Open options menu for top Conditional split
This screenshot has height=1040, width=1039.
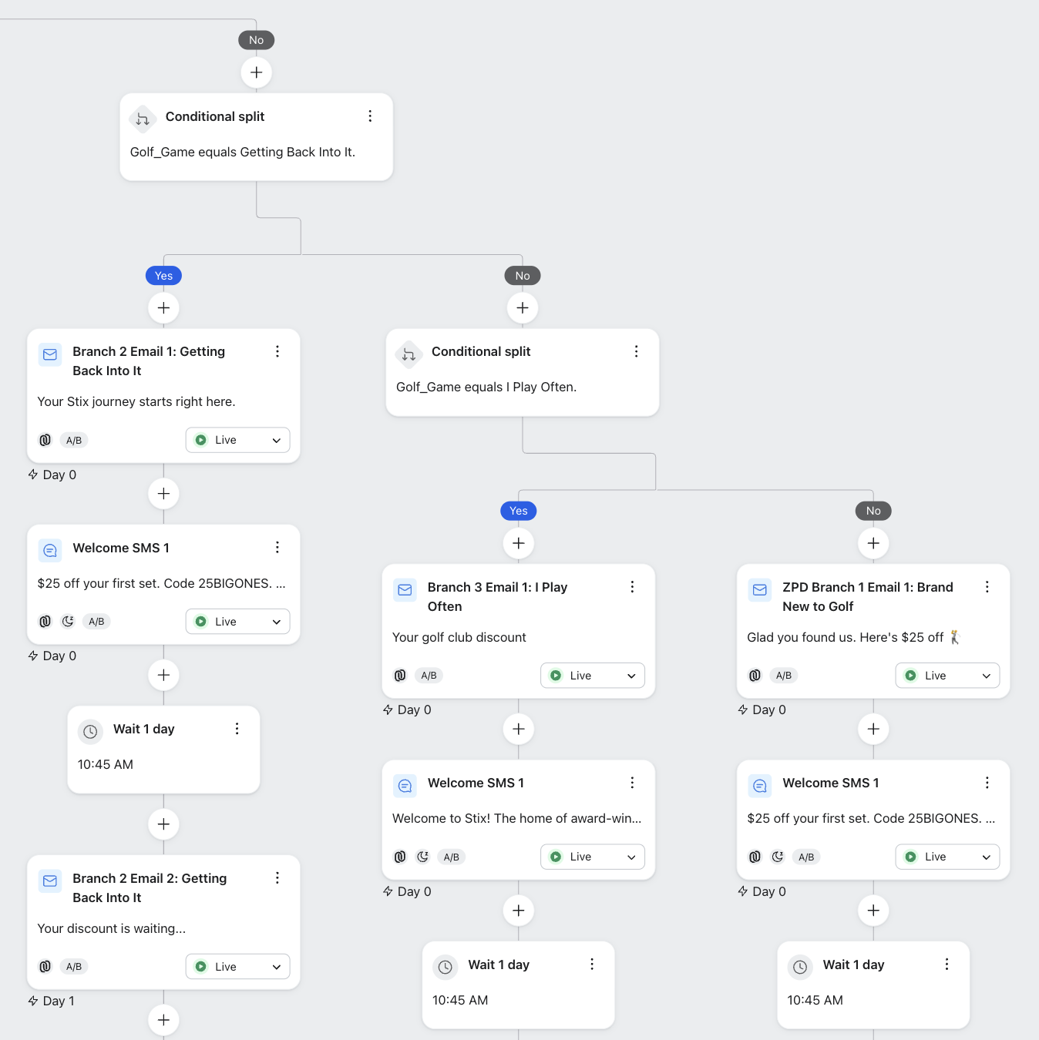[370, 116]
